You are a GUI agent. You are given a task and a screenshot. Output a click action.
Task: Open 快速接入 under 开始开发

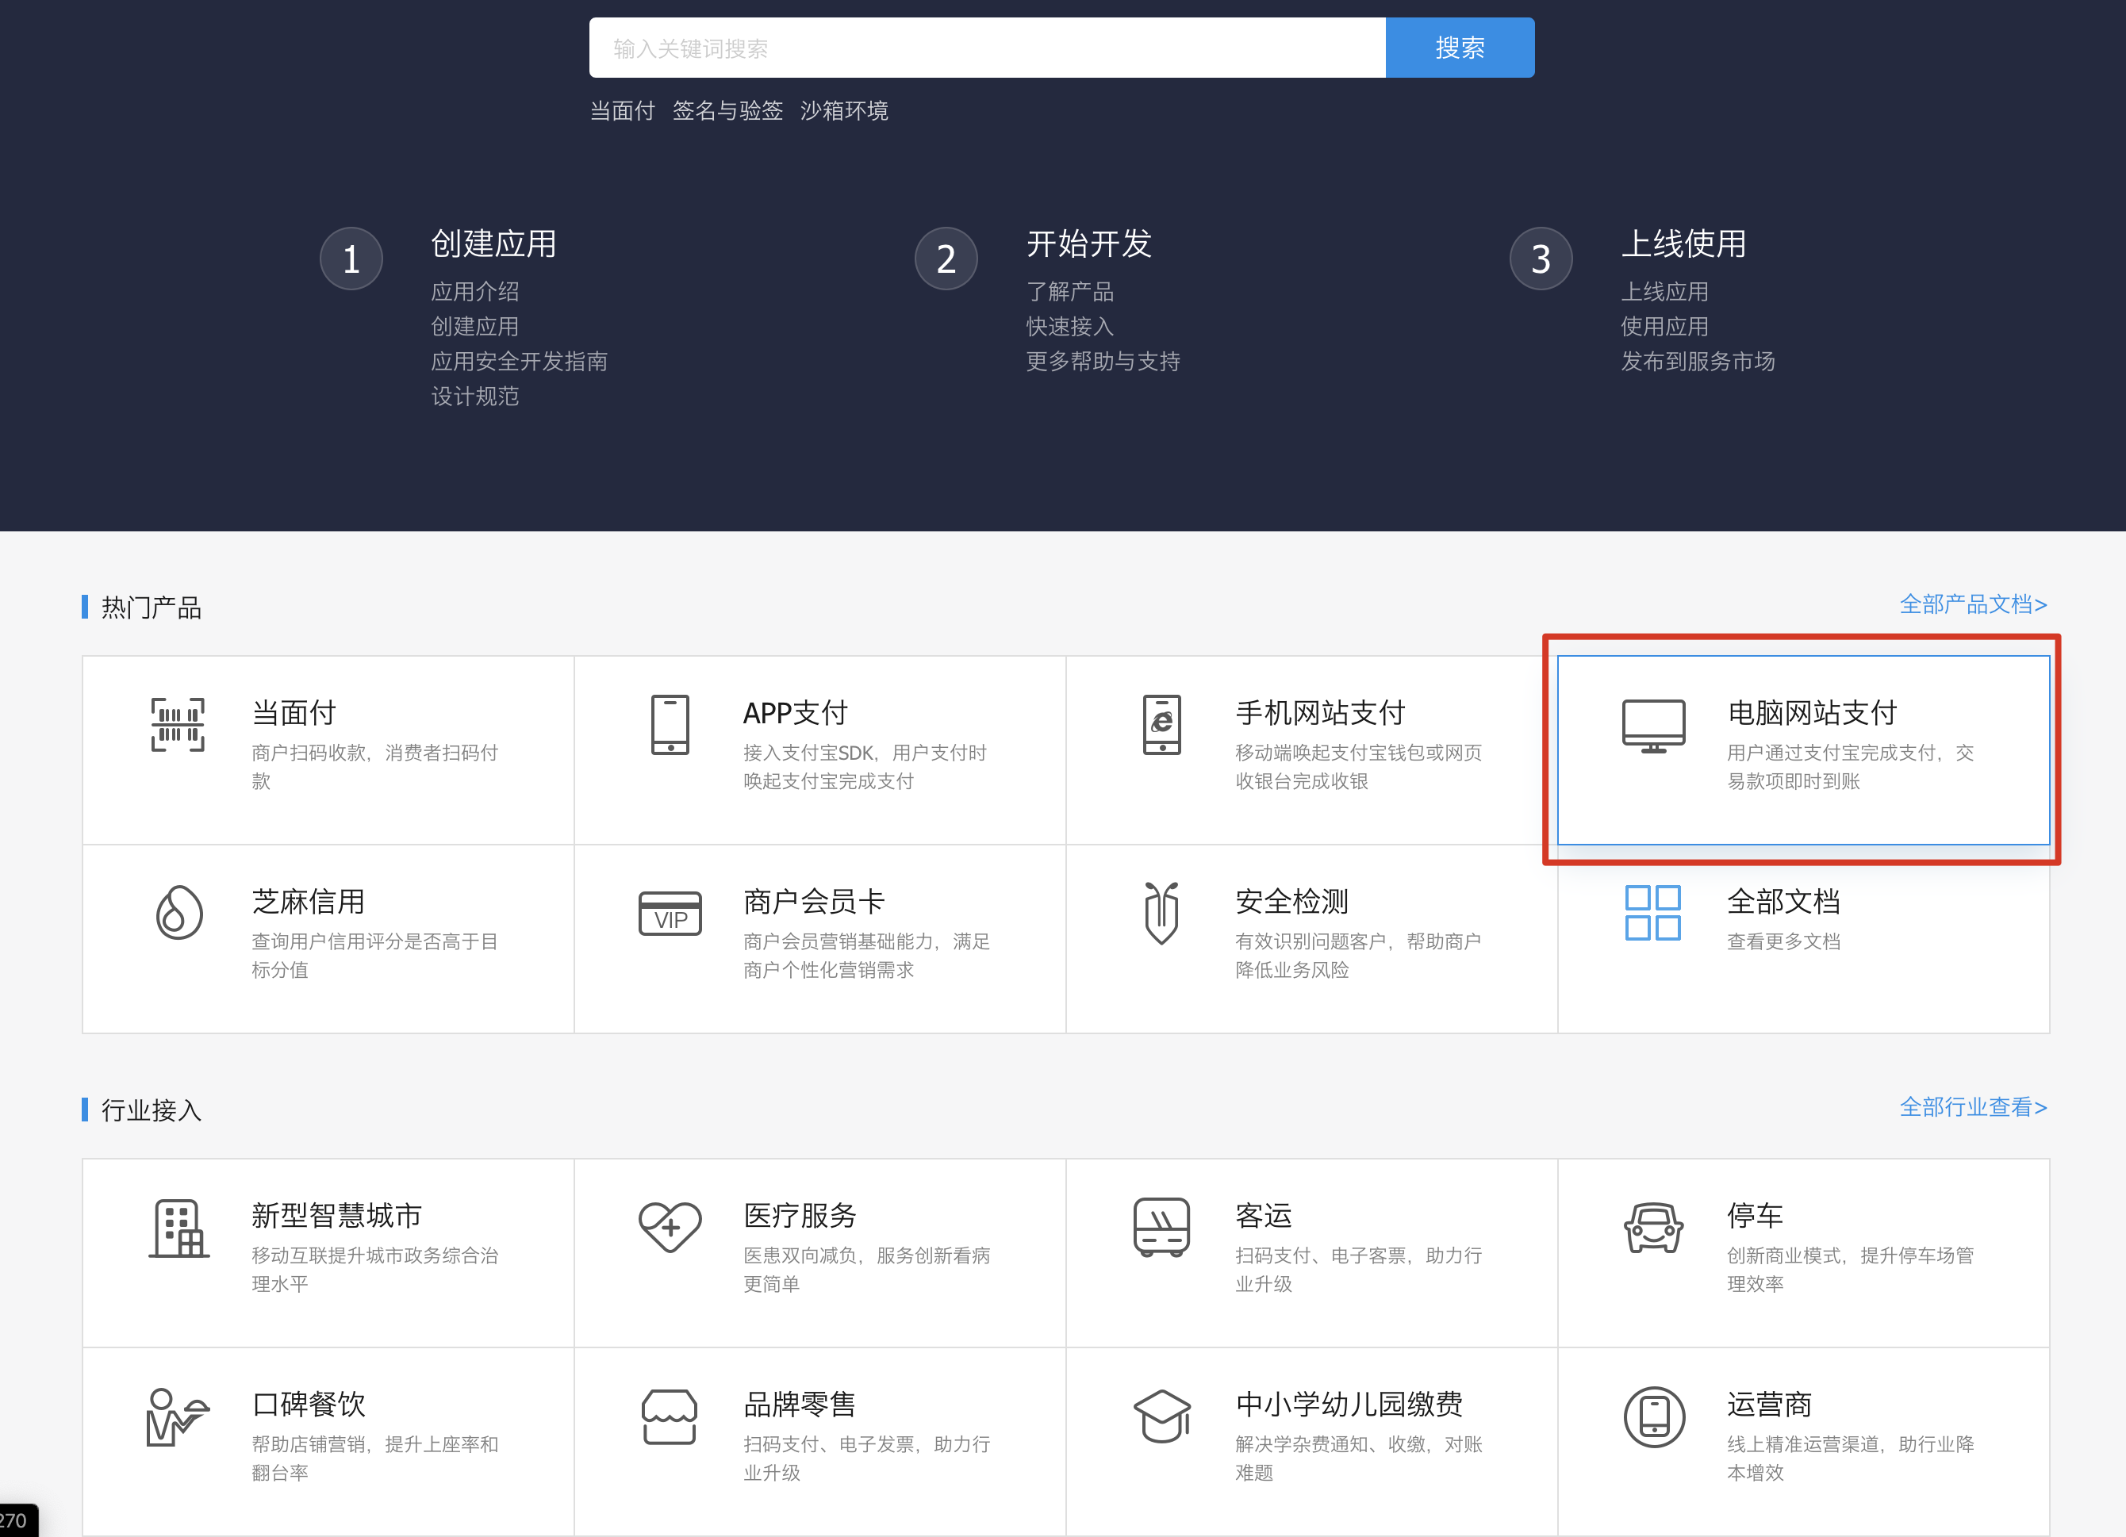tap(1069, 326)
